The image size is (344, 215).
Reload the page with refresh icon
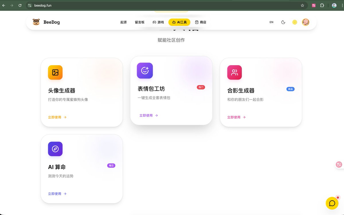click(20, 5)
